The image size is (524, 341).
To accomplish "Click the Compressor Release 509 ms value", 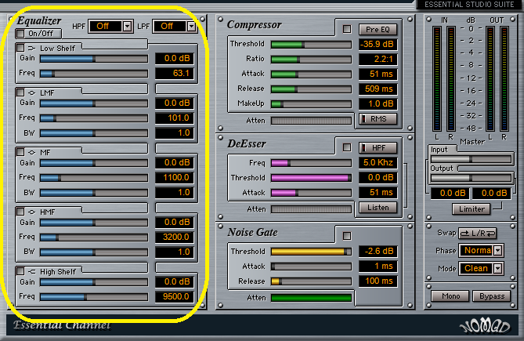I will (x=378, y=89).
